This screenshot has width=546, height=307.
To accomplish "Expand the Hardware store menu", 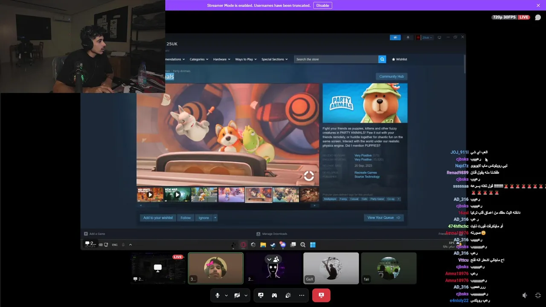I will point(222,59).
